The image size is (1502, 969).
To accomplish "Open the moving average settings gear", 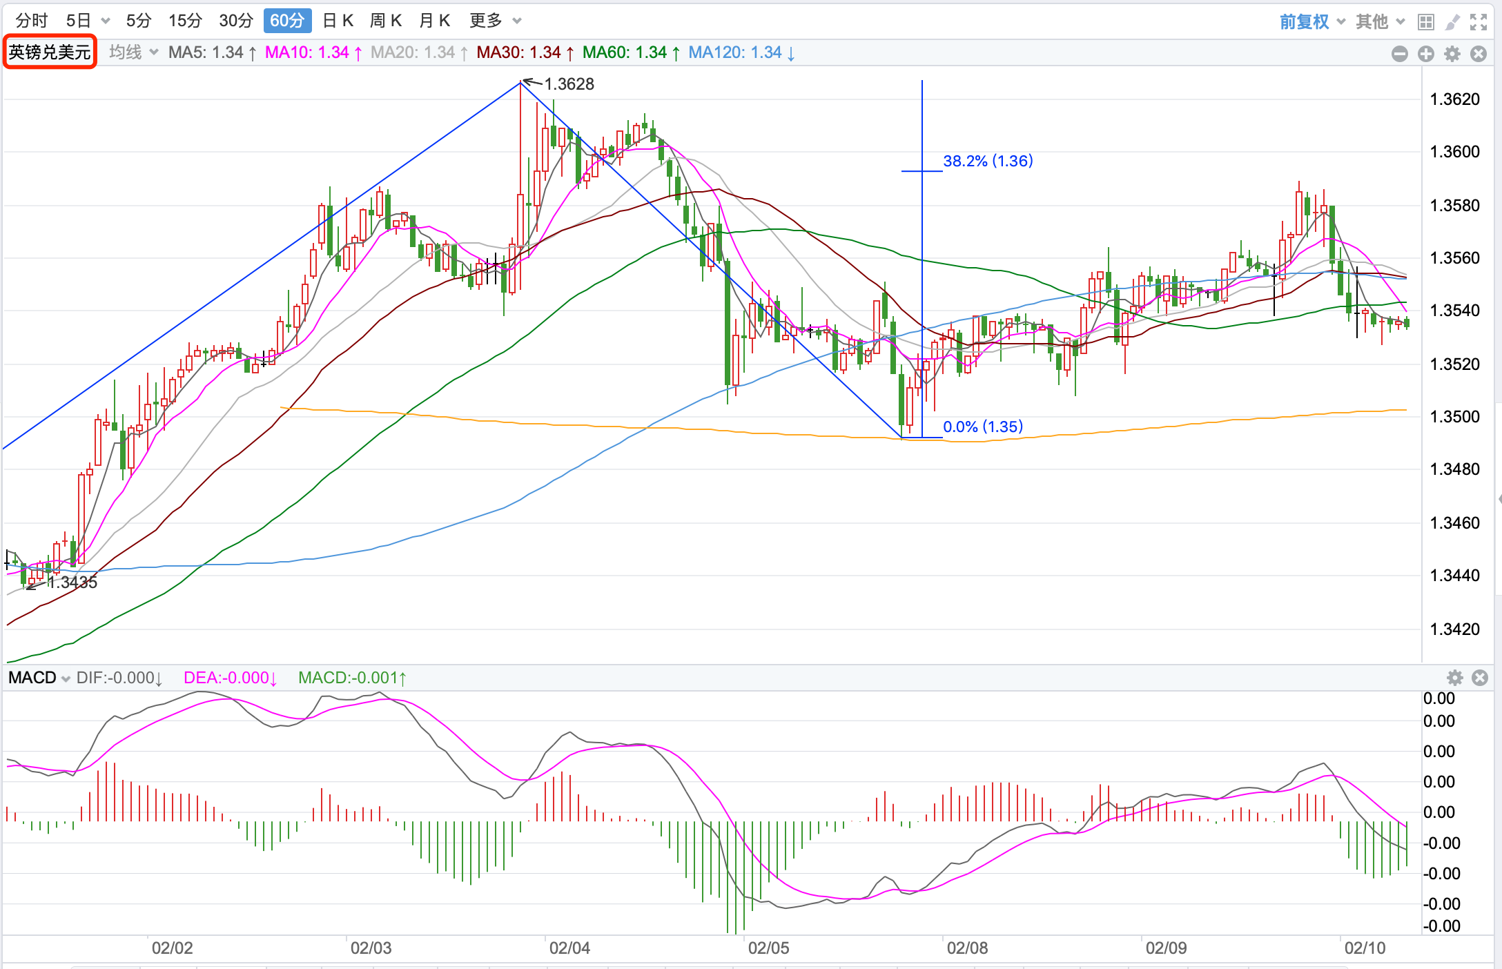I will pyautogui.click(x=1452, y=54).
